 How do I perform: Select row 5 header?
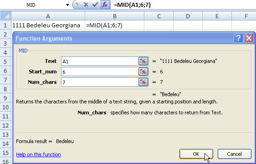[x=5, y=61]
